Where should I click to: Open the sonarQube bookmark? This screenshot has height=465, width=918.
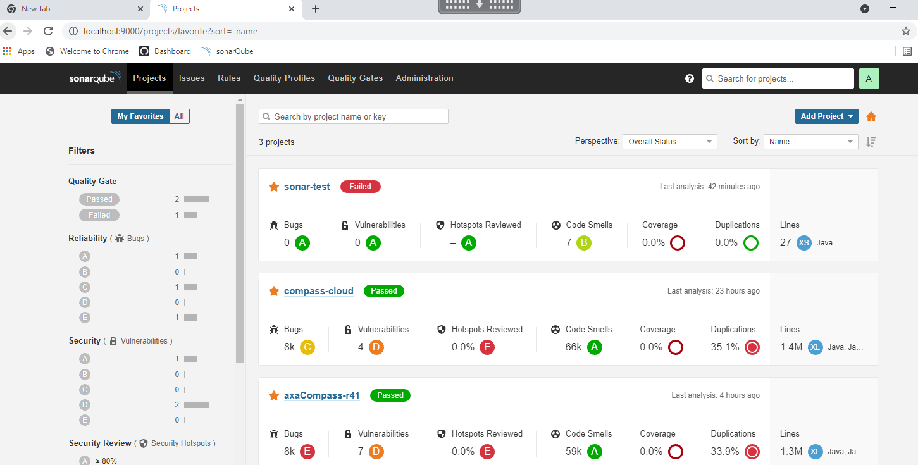[228, 51]
